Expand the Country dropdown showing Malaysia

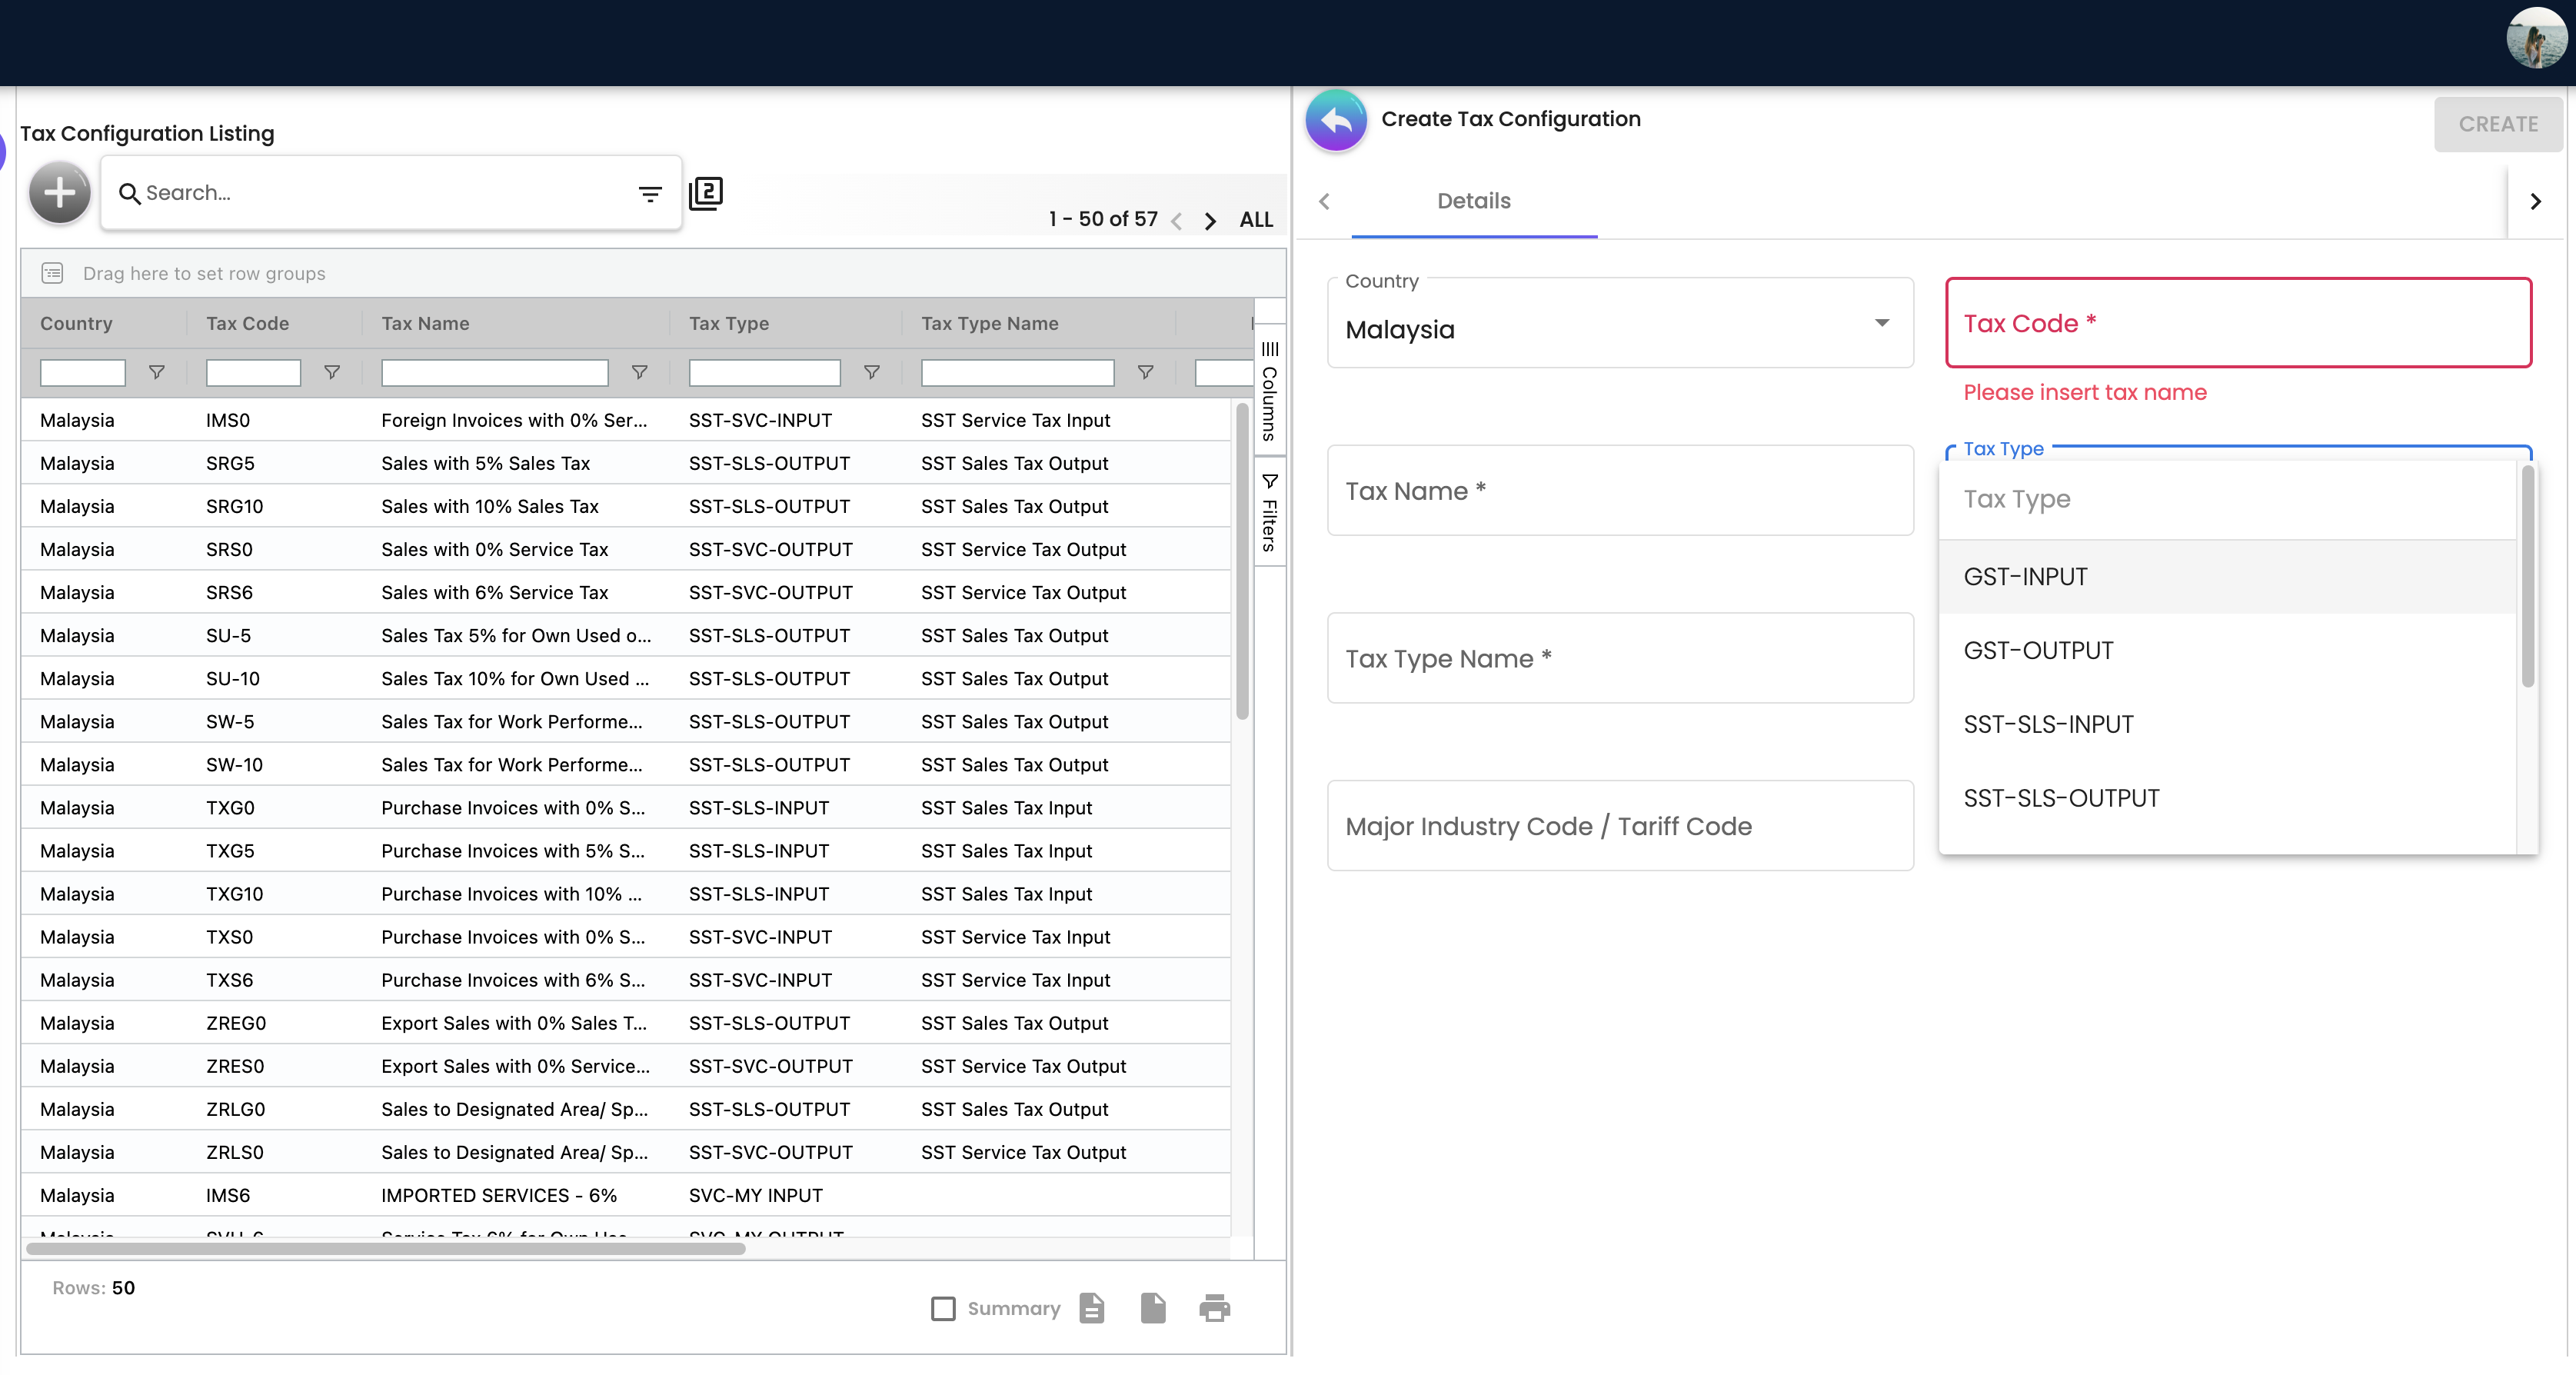tap(1620, 323)
